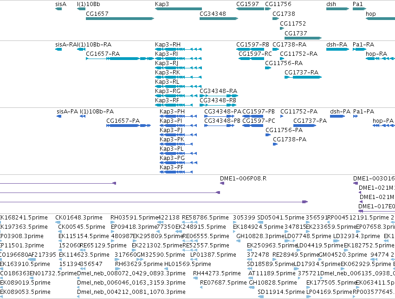Select the CG34348-PA protein label
The width and height of the screenshot is (395, 299).
tap(223, 112)
